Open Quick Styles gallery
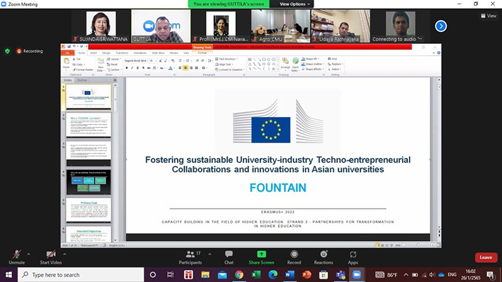Image resolution: width=502 pixels, height=282 pixels. point(295,65)
